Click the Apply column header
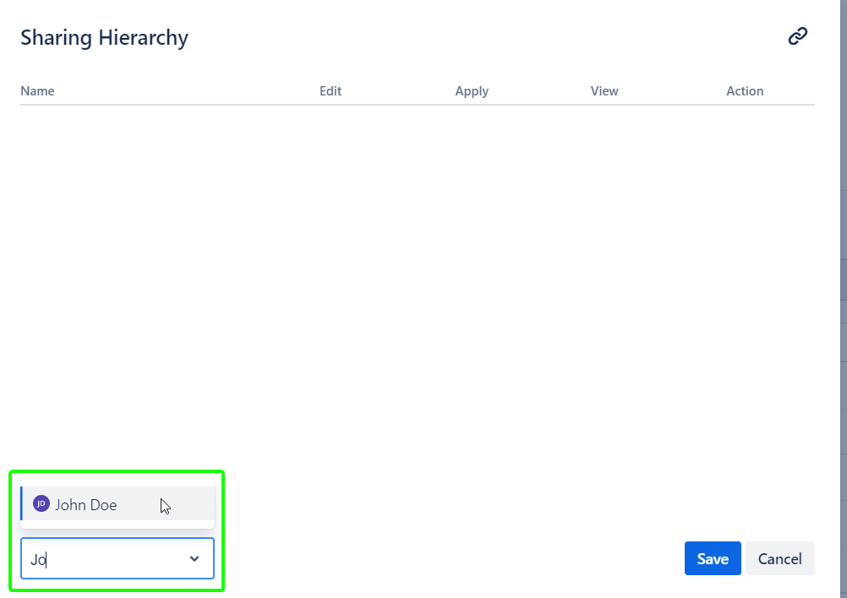 pyautogui.click(x=472, y=91)
